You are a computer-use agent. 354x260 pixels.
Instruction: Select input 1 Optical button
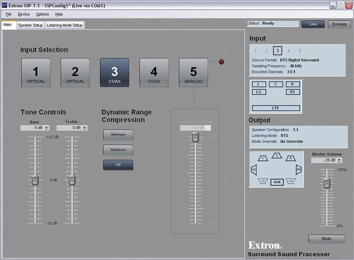coord(35,73)
